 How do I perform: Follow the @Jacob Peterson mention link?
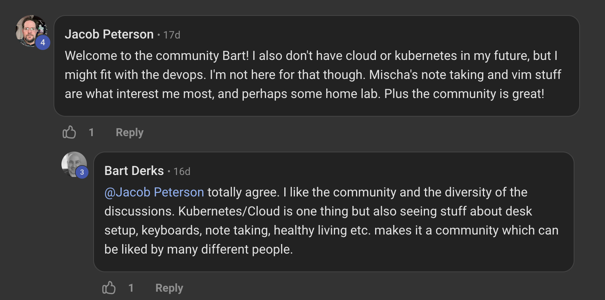pyautogui.click(x=154, y=192)
